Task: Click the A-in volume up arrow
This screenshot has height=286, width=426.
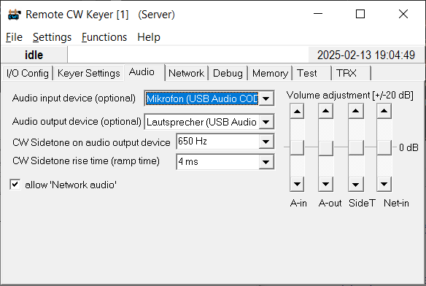Action: pyautogui.click(x=297, y=111)
